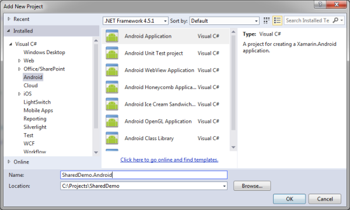Expand the Online templates section
Viewport: 350px width, 210px height.
point(9,162)
